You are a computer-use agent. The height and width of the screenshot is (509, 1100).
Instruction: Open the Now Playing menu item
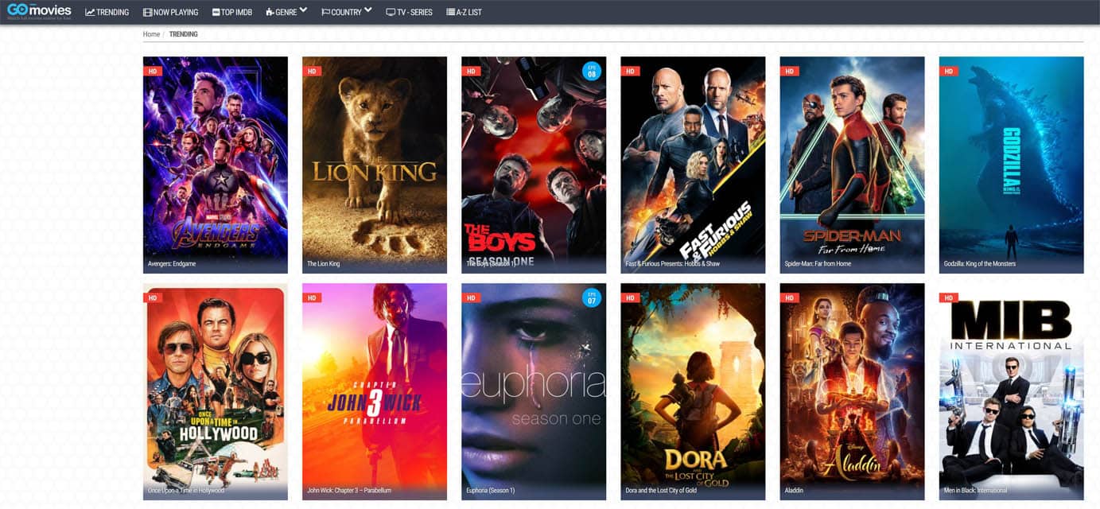pos(171,13)
